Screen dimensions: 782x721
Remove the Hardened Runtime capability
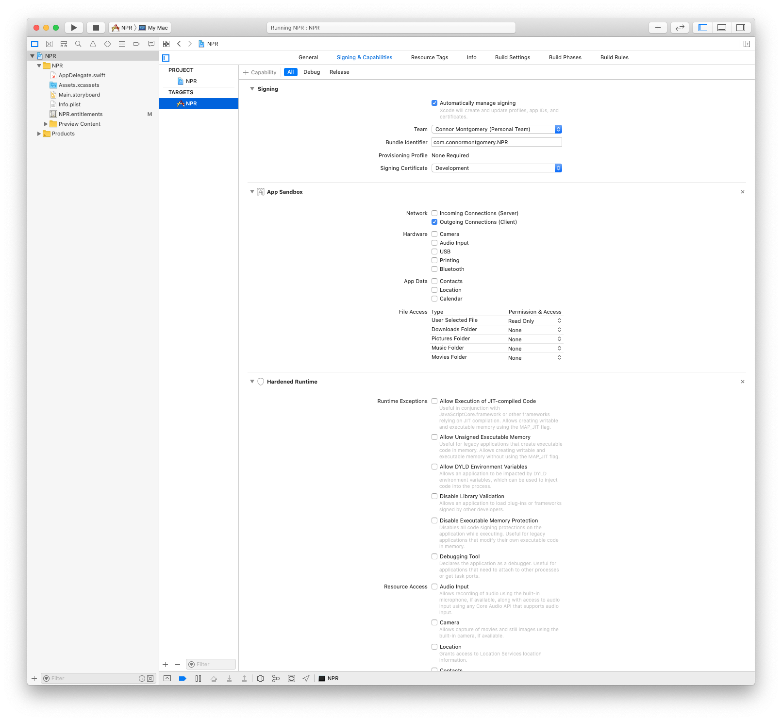(x=743, y=382)
